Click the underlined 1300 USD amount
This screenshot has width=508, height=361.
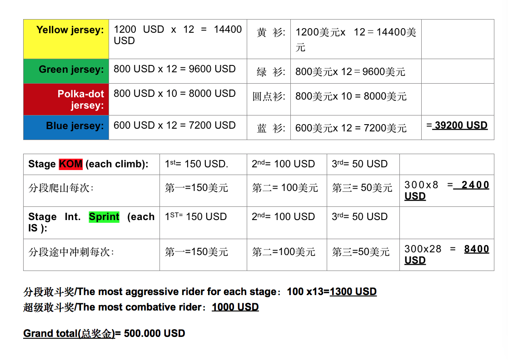click(x=353, y=291)
